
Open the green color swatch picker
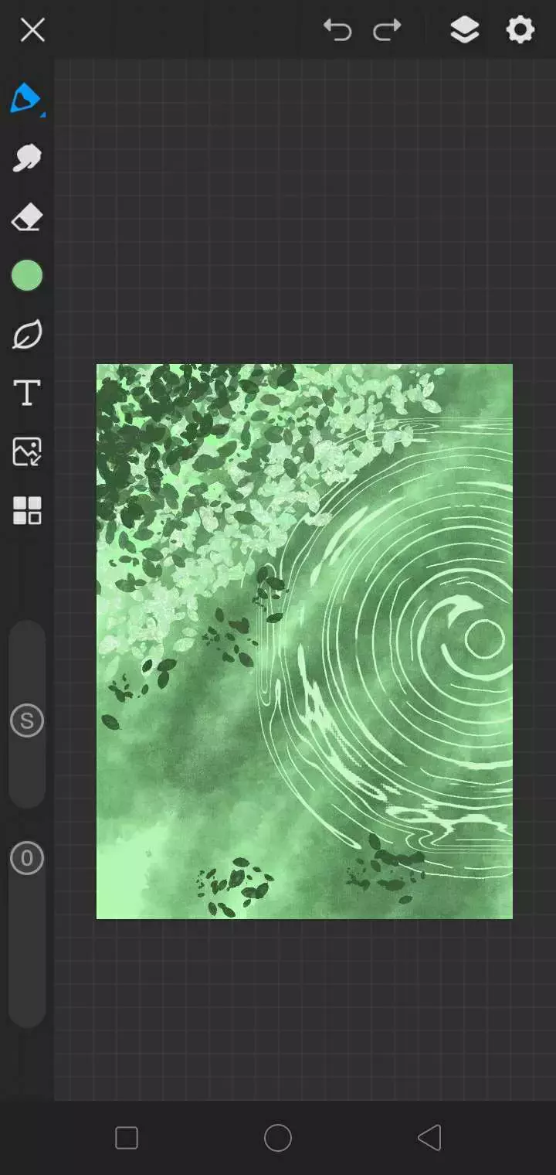tap(27, 276)
